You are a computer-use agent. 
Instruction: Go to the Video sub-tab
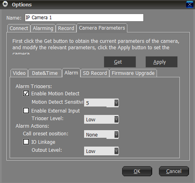click(19, 73)
